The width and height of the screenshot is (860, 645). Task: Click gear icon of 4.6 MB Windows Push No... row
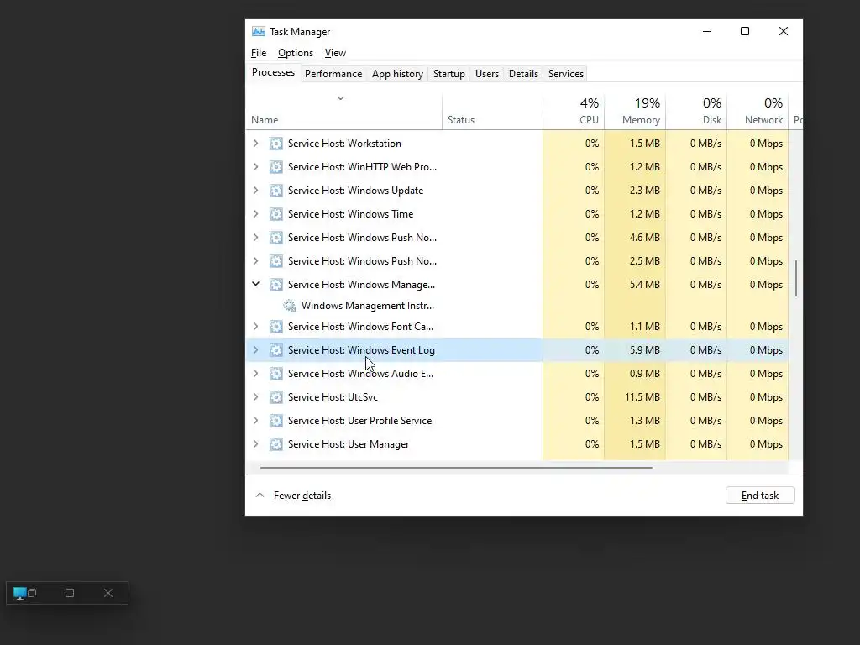tap(275, 238)
